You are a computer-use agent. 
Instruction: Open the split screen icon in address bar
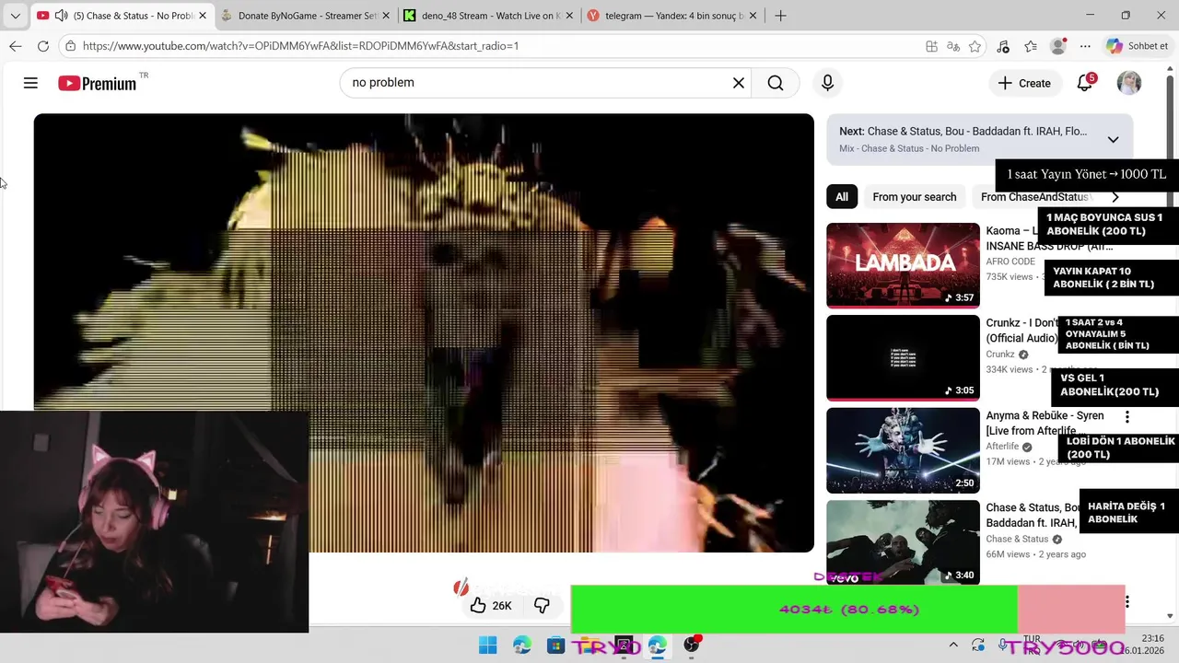coord(931,46)
